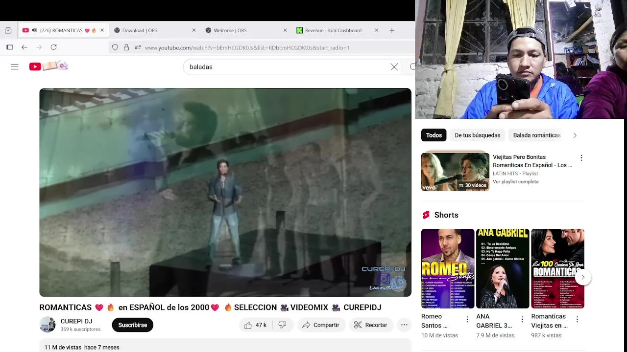Open the browser sidebar toggle icon
Viewport: 627px width, 352px height.
[10, 47]
